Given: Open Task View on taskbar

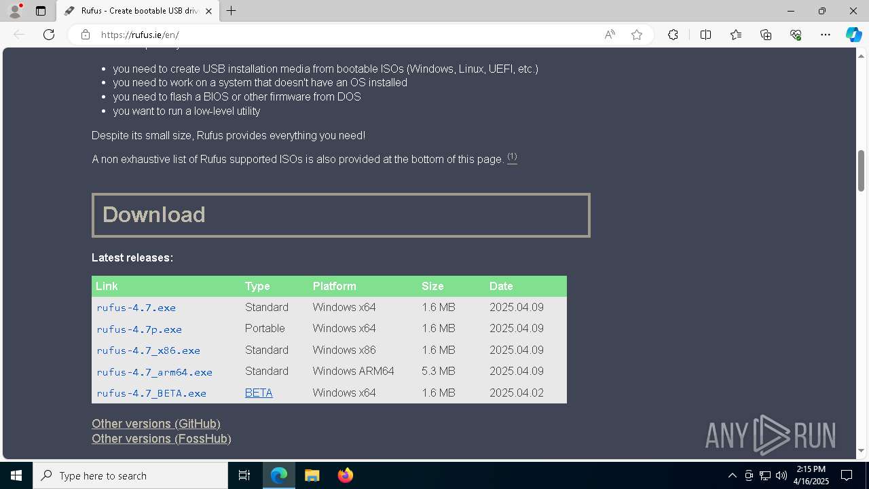Looking at the screenshot, I should click(x=244, y=475).
